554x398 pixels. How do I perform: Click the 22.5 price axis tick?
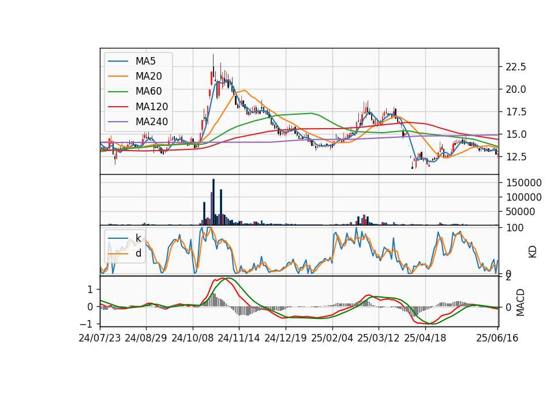click(516, 67)
